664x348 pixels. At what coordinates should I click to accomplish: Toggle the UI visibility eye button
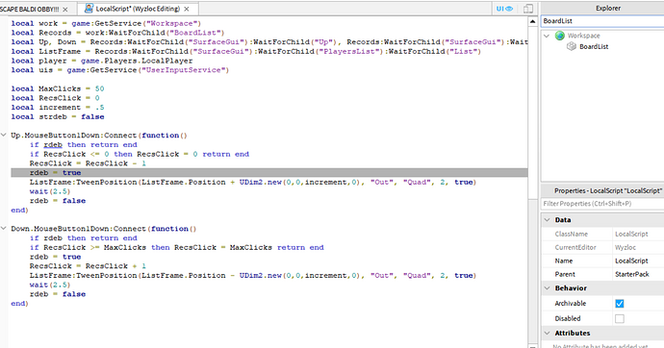[x=504, y=9]
